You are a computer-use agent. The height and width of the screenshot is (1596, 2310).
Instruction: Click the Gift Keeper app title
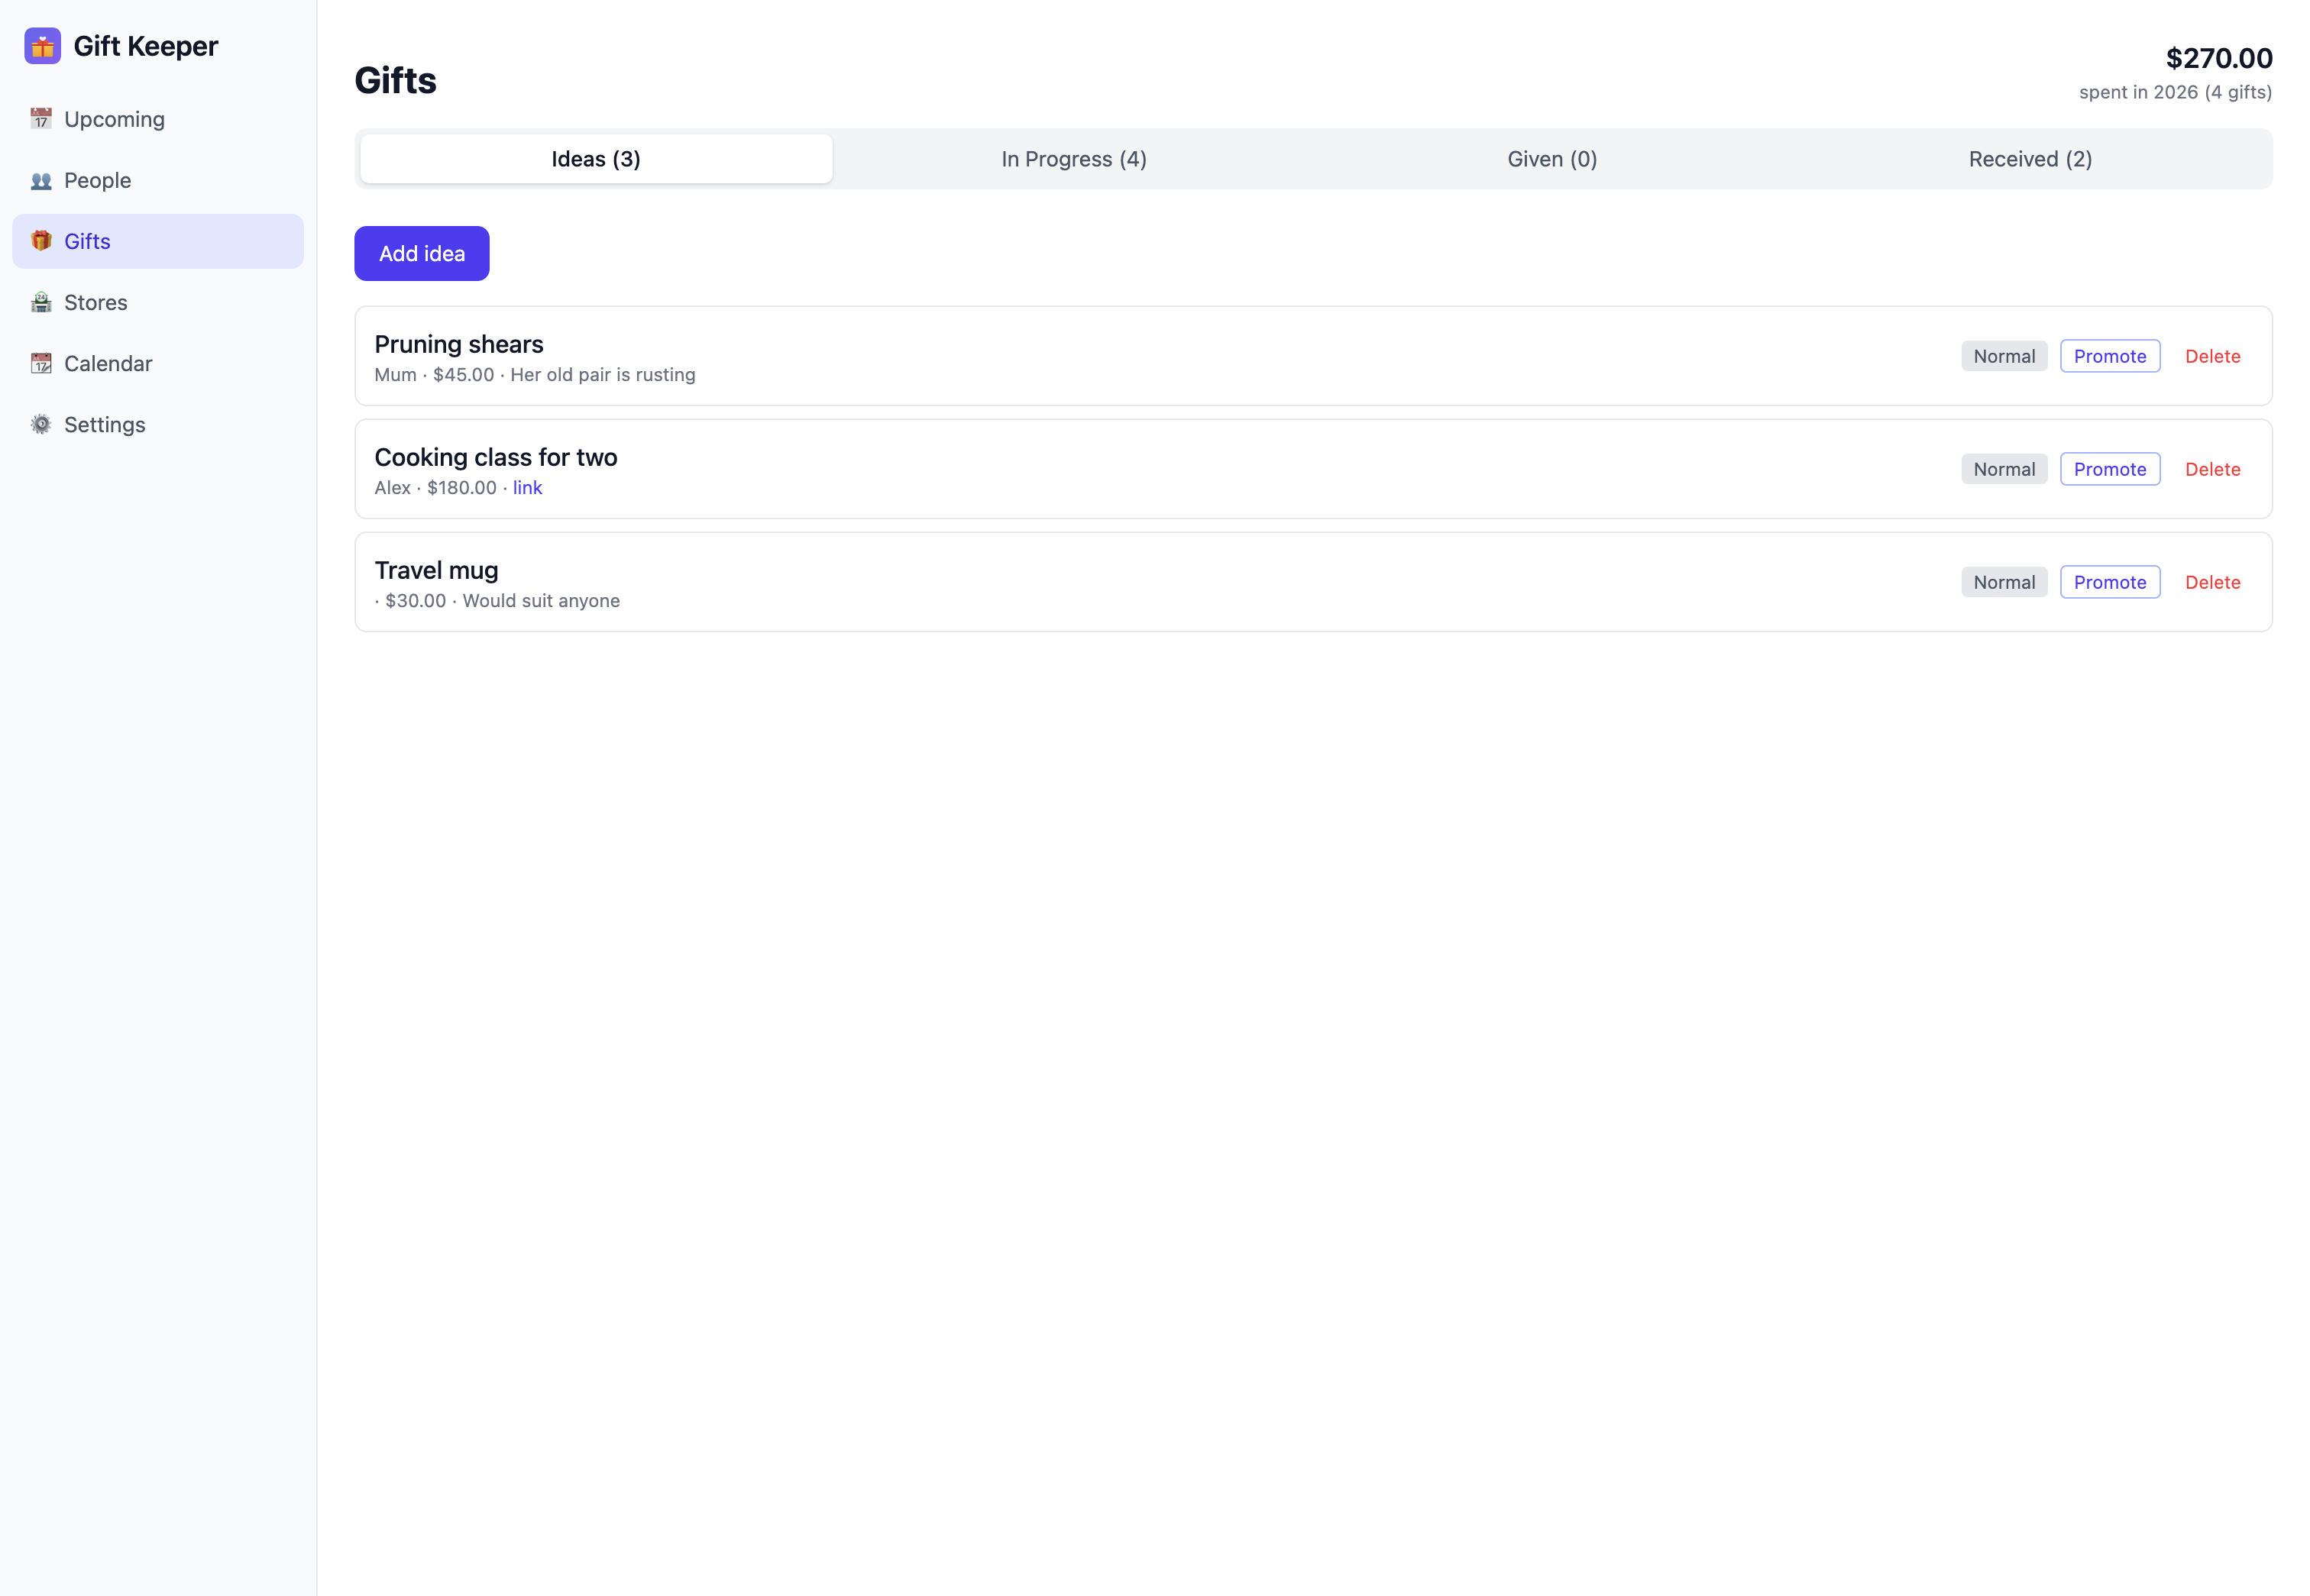146,46
